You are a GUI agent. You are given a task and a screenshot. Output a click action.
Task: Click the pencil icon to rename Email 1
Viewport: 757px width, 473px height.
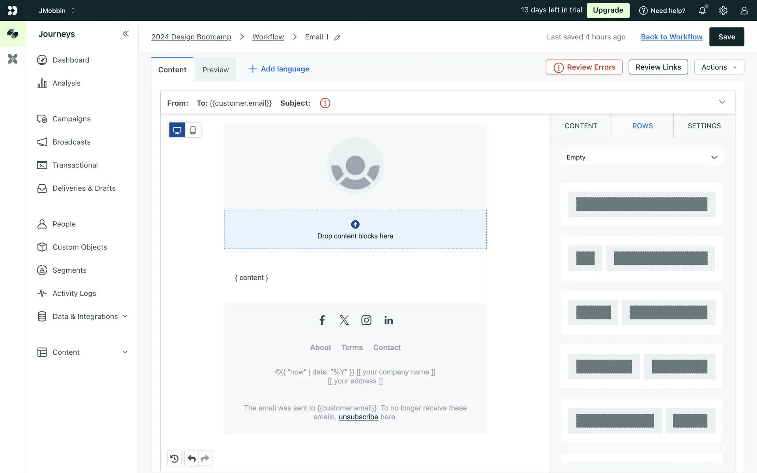point(337,37)
